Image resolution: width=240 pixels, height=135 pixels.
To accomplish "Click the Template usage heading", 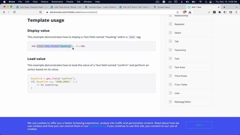I will (46, 20).
